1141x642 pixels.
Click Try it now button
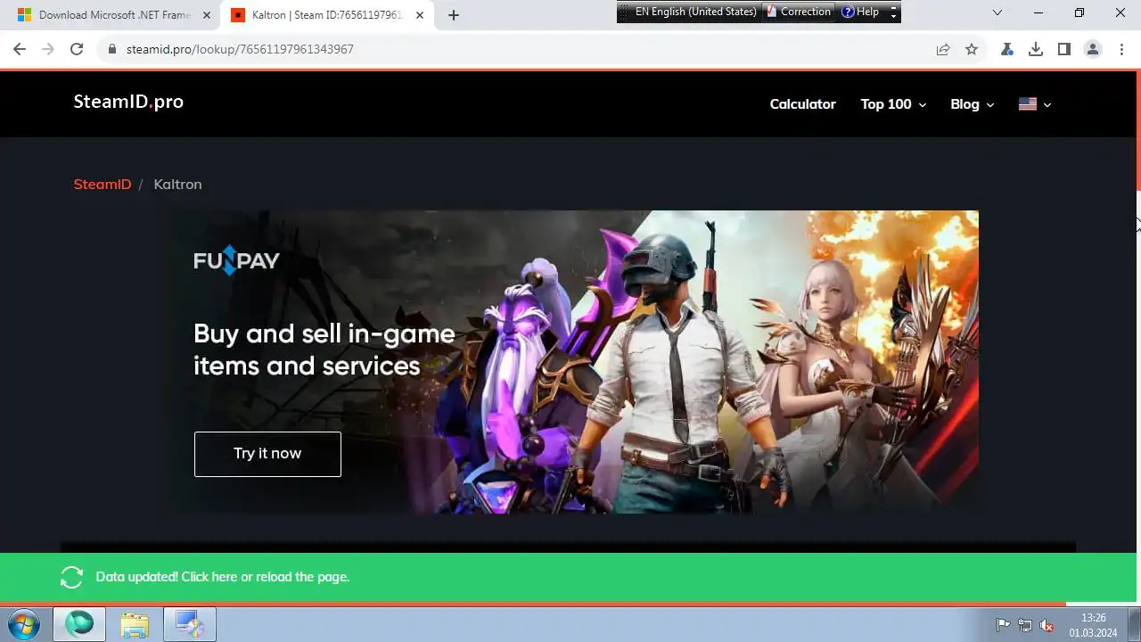[267, 454]
